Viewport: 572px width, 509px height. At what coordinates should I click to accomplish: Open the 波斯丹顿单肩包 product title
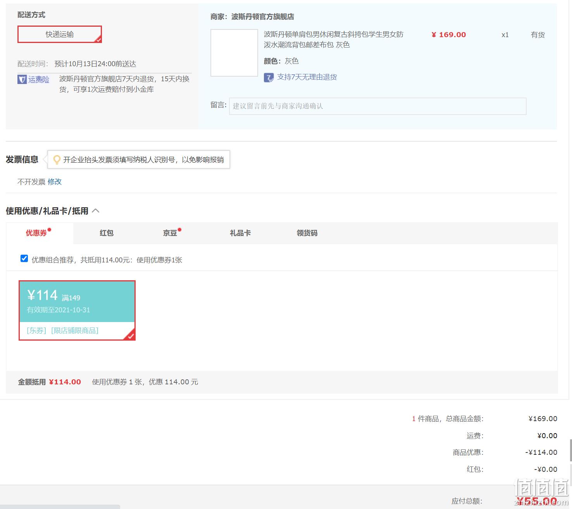coord(334,39)
